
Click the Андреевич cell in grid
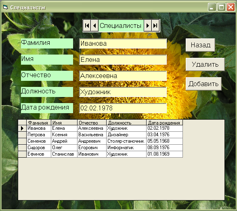click(92, 141)
